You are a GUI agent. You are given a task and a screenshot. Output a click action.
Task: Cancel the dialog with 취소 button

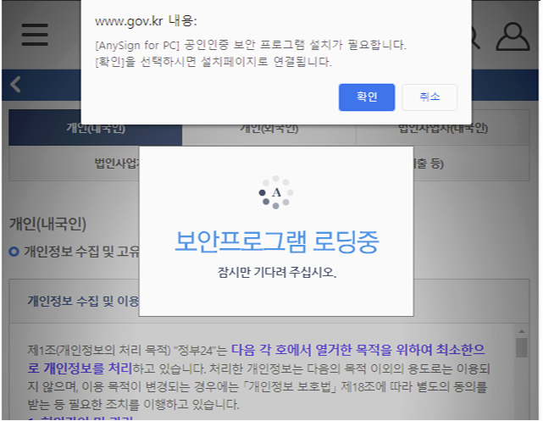click(429, 97)
